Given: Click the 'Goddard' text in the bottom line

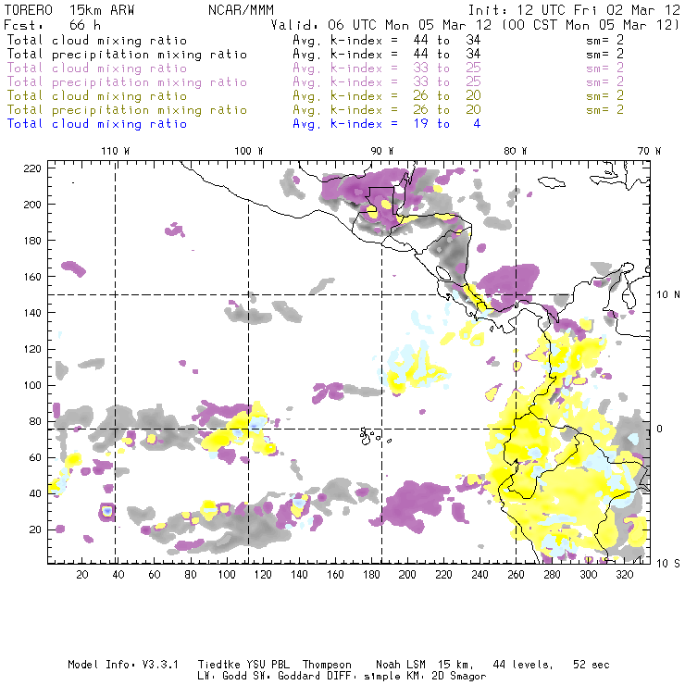Looking at the screenshot, I should point(299,677).
